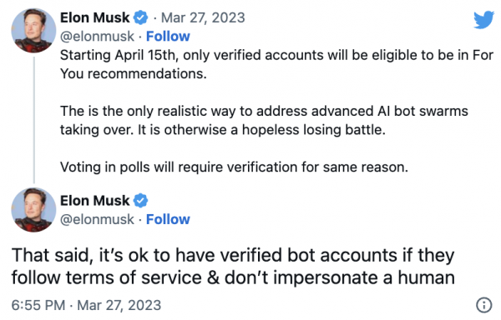Follow @elonmusk from the first tweet

[x=168, y=37]
